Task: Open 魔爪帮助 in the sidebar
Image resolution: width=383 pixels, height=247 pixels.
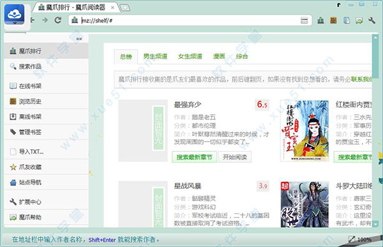Action: (x=46, y=217)
